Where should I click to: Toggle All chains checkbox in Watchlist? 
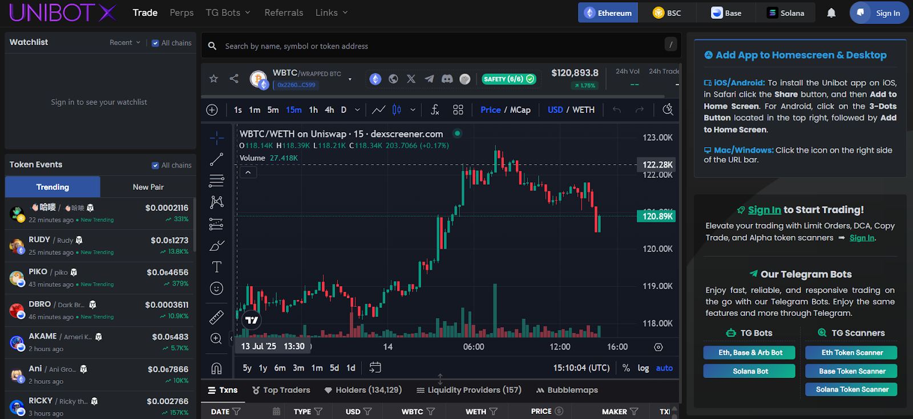155,43
